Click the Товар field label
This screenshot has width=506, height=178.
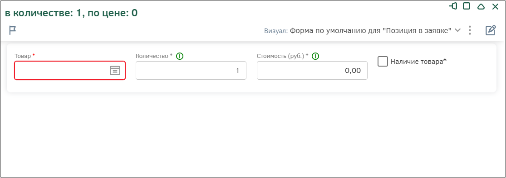23,56
